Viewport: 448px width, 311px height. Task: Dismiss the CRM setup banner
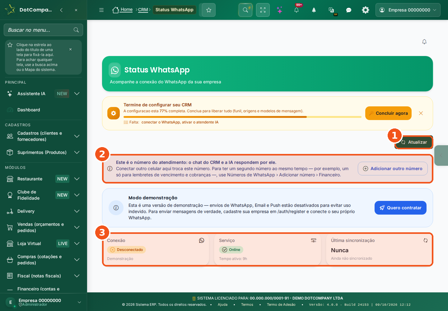pos(421,113)
